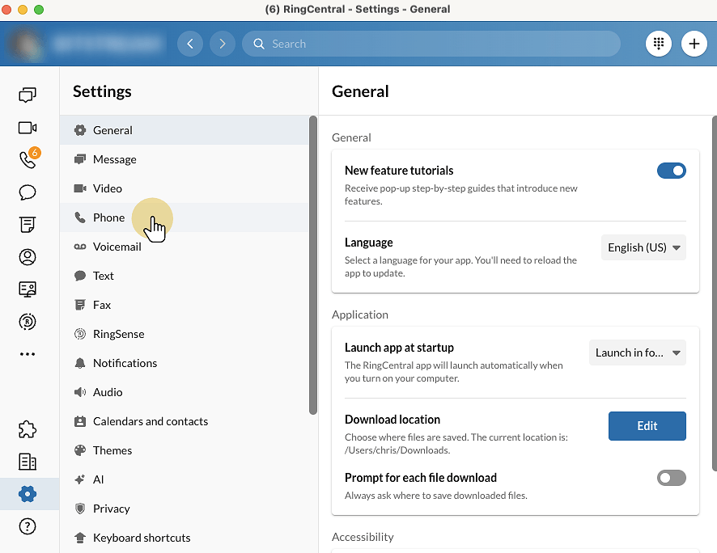Disable New feature tutorials toggle
Viewport: 717px width, 553px height.
coord(671,171)
